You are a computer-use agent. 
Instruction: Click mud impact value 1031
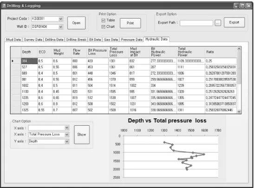click(139, 104)
